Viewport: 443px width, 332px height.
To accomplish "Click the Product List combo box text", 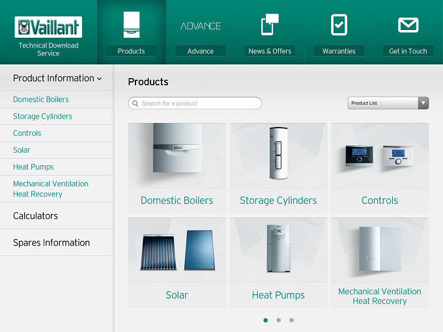I will [x=364, y=103].
